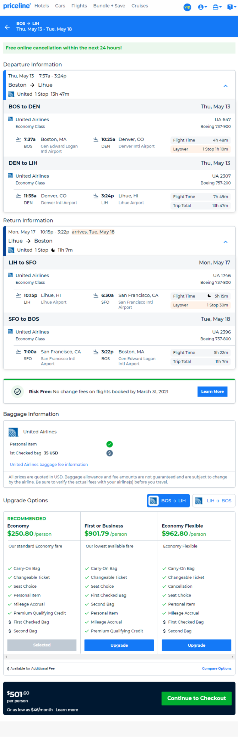Click the RECOMMENDED label on Economy
The height and width of the screenshot is (737, 238).
pos(27,518)
